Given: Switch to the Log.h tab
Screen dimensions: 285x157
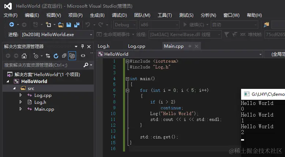Looking at the screenshot, I should 104,46.
